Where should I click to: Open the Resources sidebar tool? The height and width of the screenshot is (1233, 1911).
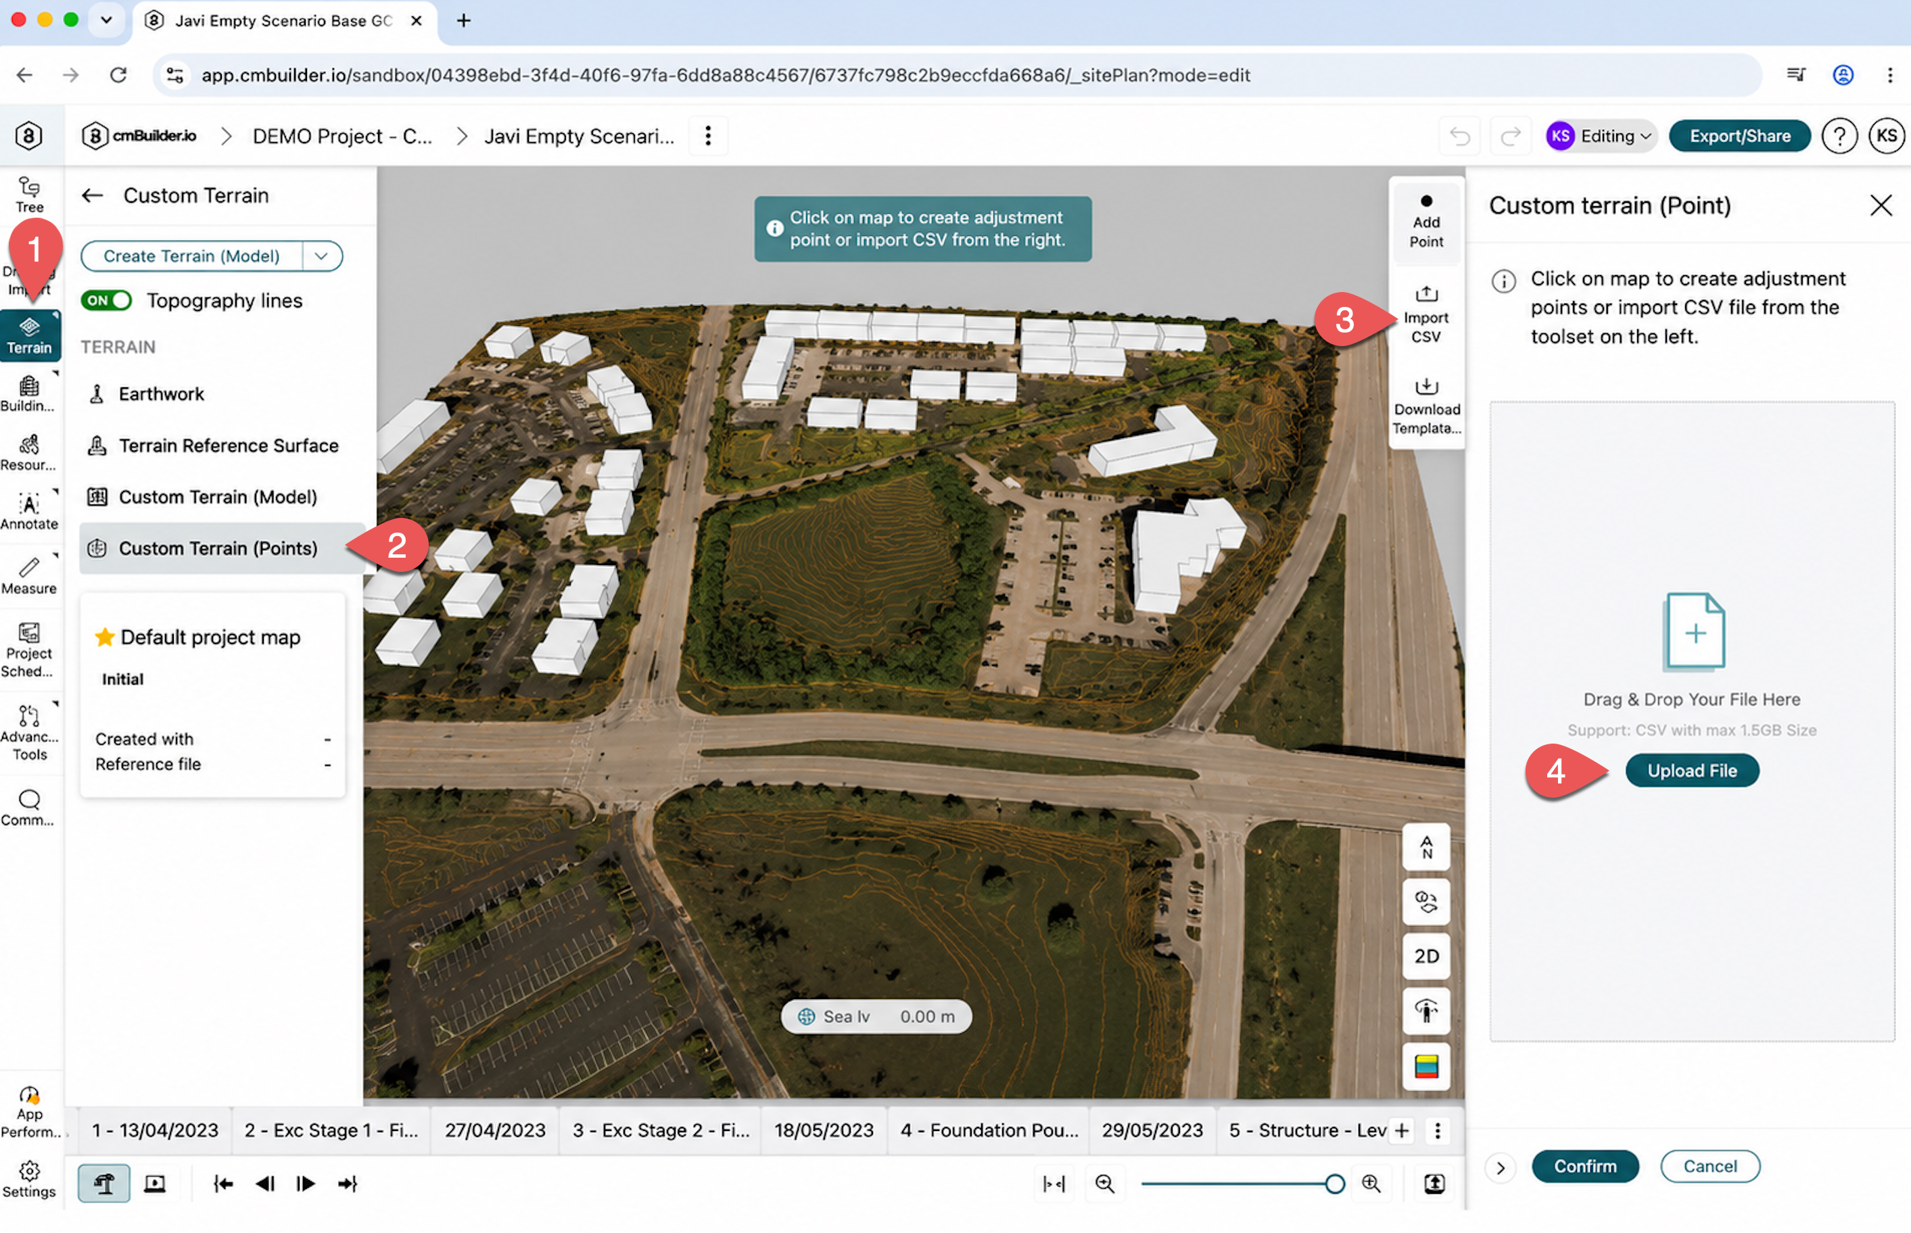click(x=30, y=453)
